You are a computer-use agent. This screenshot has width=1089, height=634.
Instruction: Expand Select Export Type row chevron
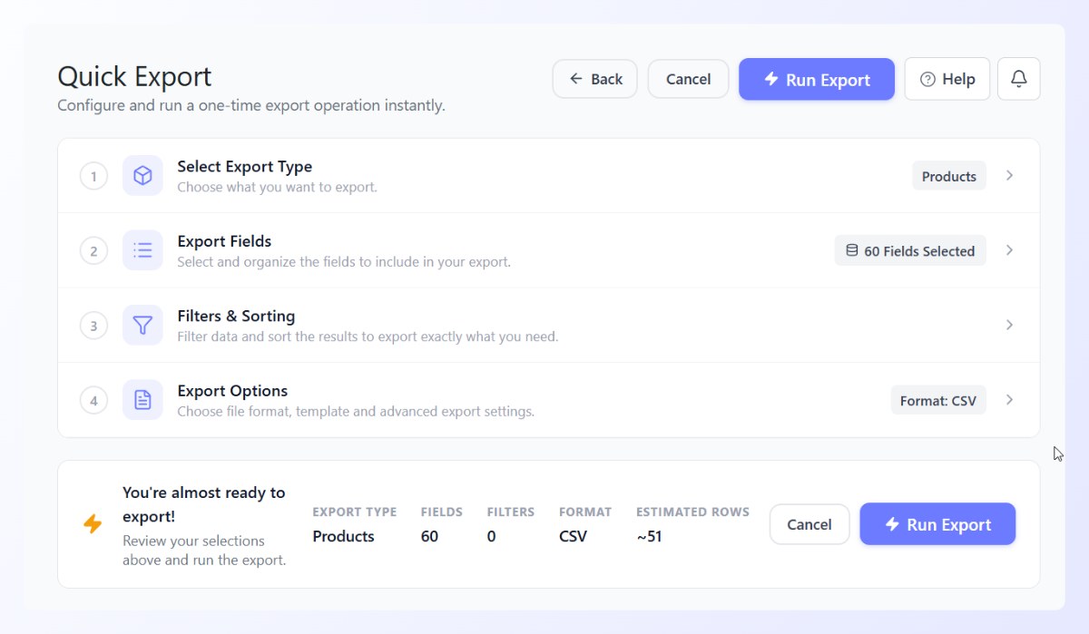coord(1009,175)
